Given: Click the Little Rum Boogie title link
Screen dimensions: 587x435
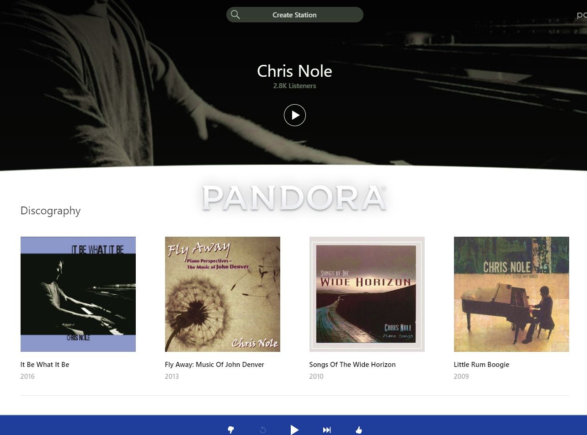Looking at the screenshot, I should (x=481, y=365).
